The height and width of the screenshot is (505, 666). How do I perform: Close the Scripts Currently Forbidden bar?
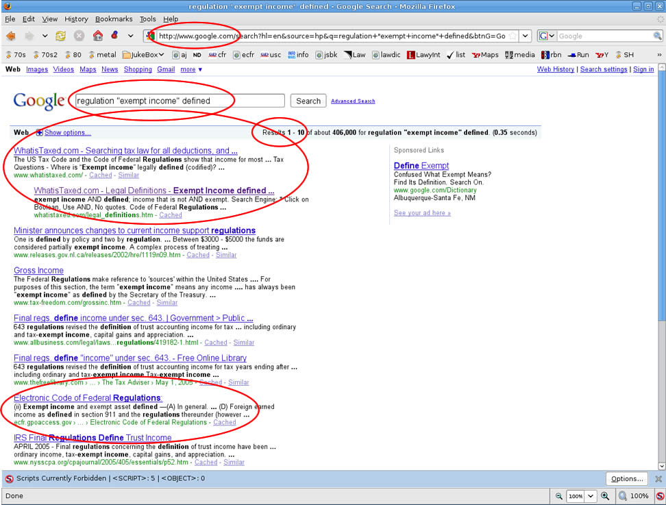pos(658,479)
